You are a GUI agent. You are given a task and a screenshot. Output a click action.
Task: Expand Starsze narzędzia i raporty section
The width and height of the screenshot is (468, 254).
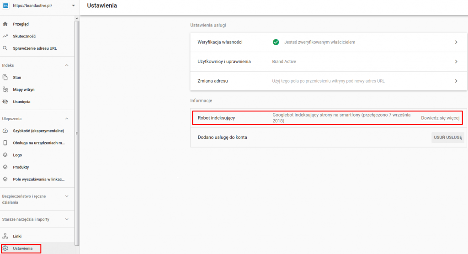(x=67, y=219)
